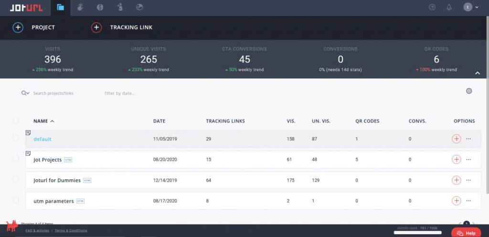Click the CTA CONVERSIONS 45 stat
This screenshot has width=489, height=237.
[245, 59]
